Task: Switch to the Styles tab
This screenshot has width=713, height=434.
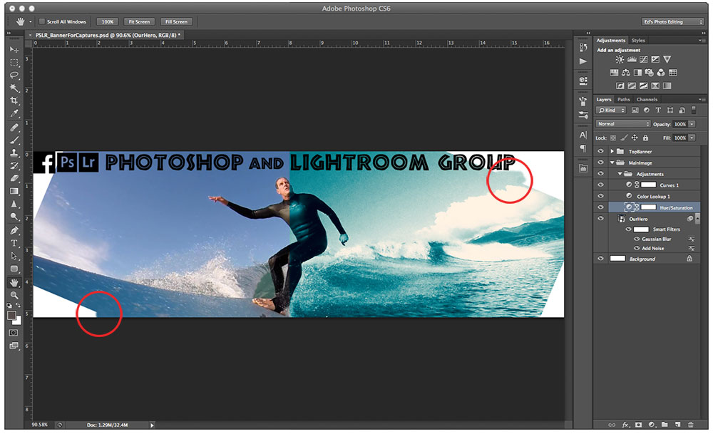Action: click(638, 41)
